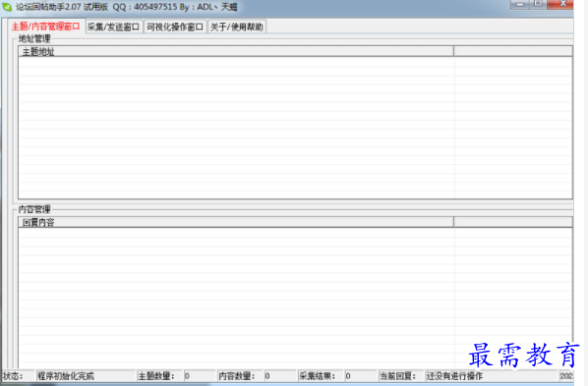Image resolution: width=588 pixels, height=386 pixels.
Task: Click the 程序初始化完成 status text
Action: (x=66, y=376)
